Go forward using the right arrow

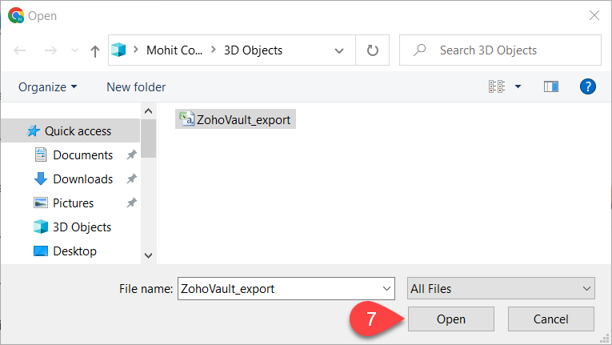[x=50, y=50]
